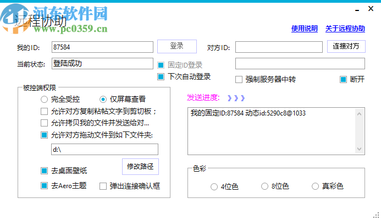
Task: Toggle the 固定ID登录 checkbox
Action: coord(161,65)
